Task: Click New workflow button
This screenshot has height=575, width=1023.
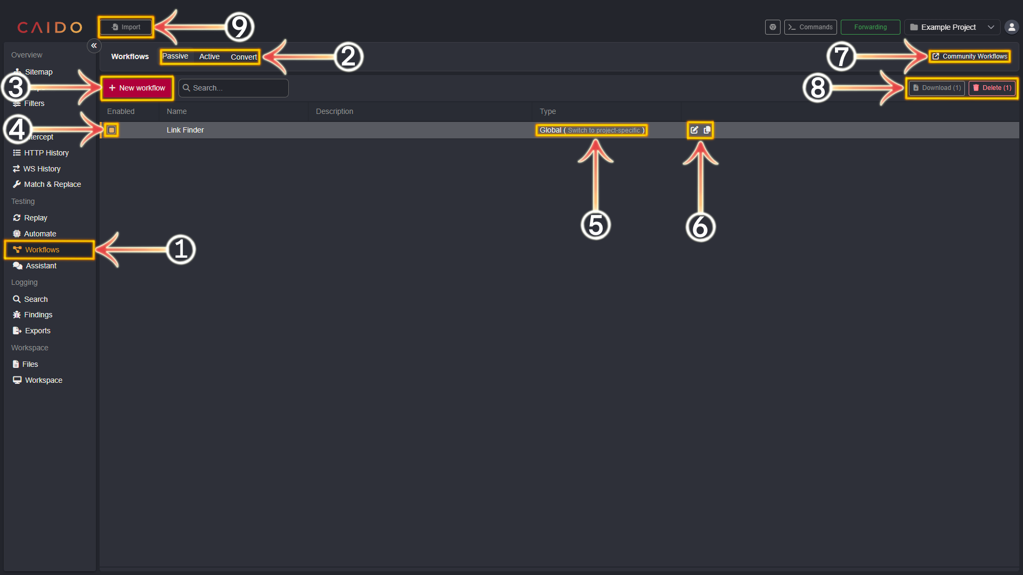Action: (x=137, y=88)
